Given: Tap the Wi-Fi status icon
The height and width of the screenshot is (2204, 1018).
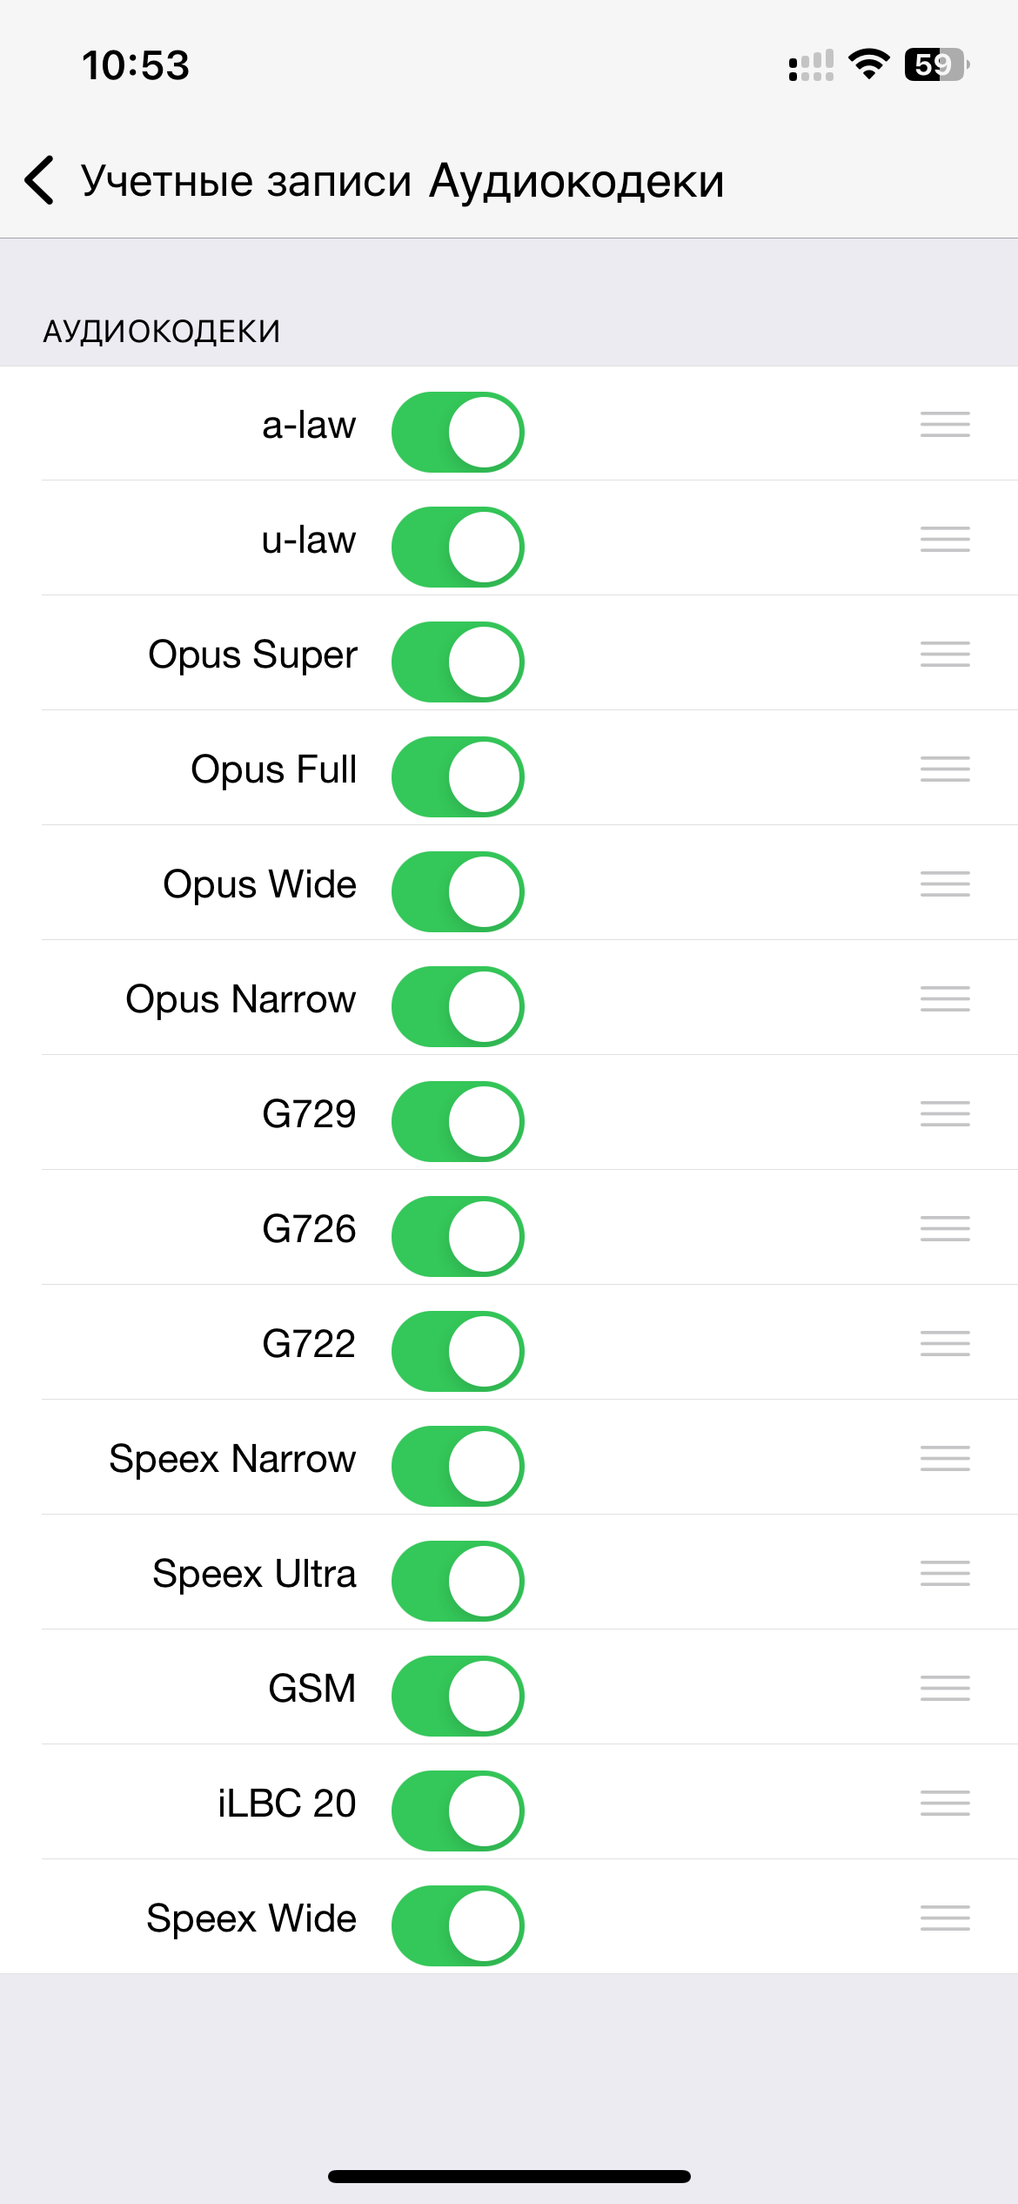Looking at the screenshot, I should pyautogui.click(x=868, y=64).
